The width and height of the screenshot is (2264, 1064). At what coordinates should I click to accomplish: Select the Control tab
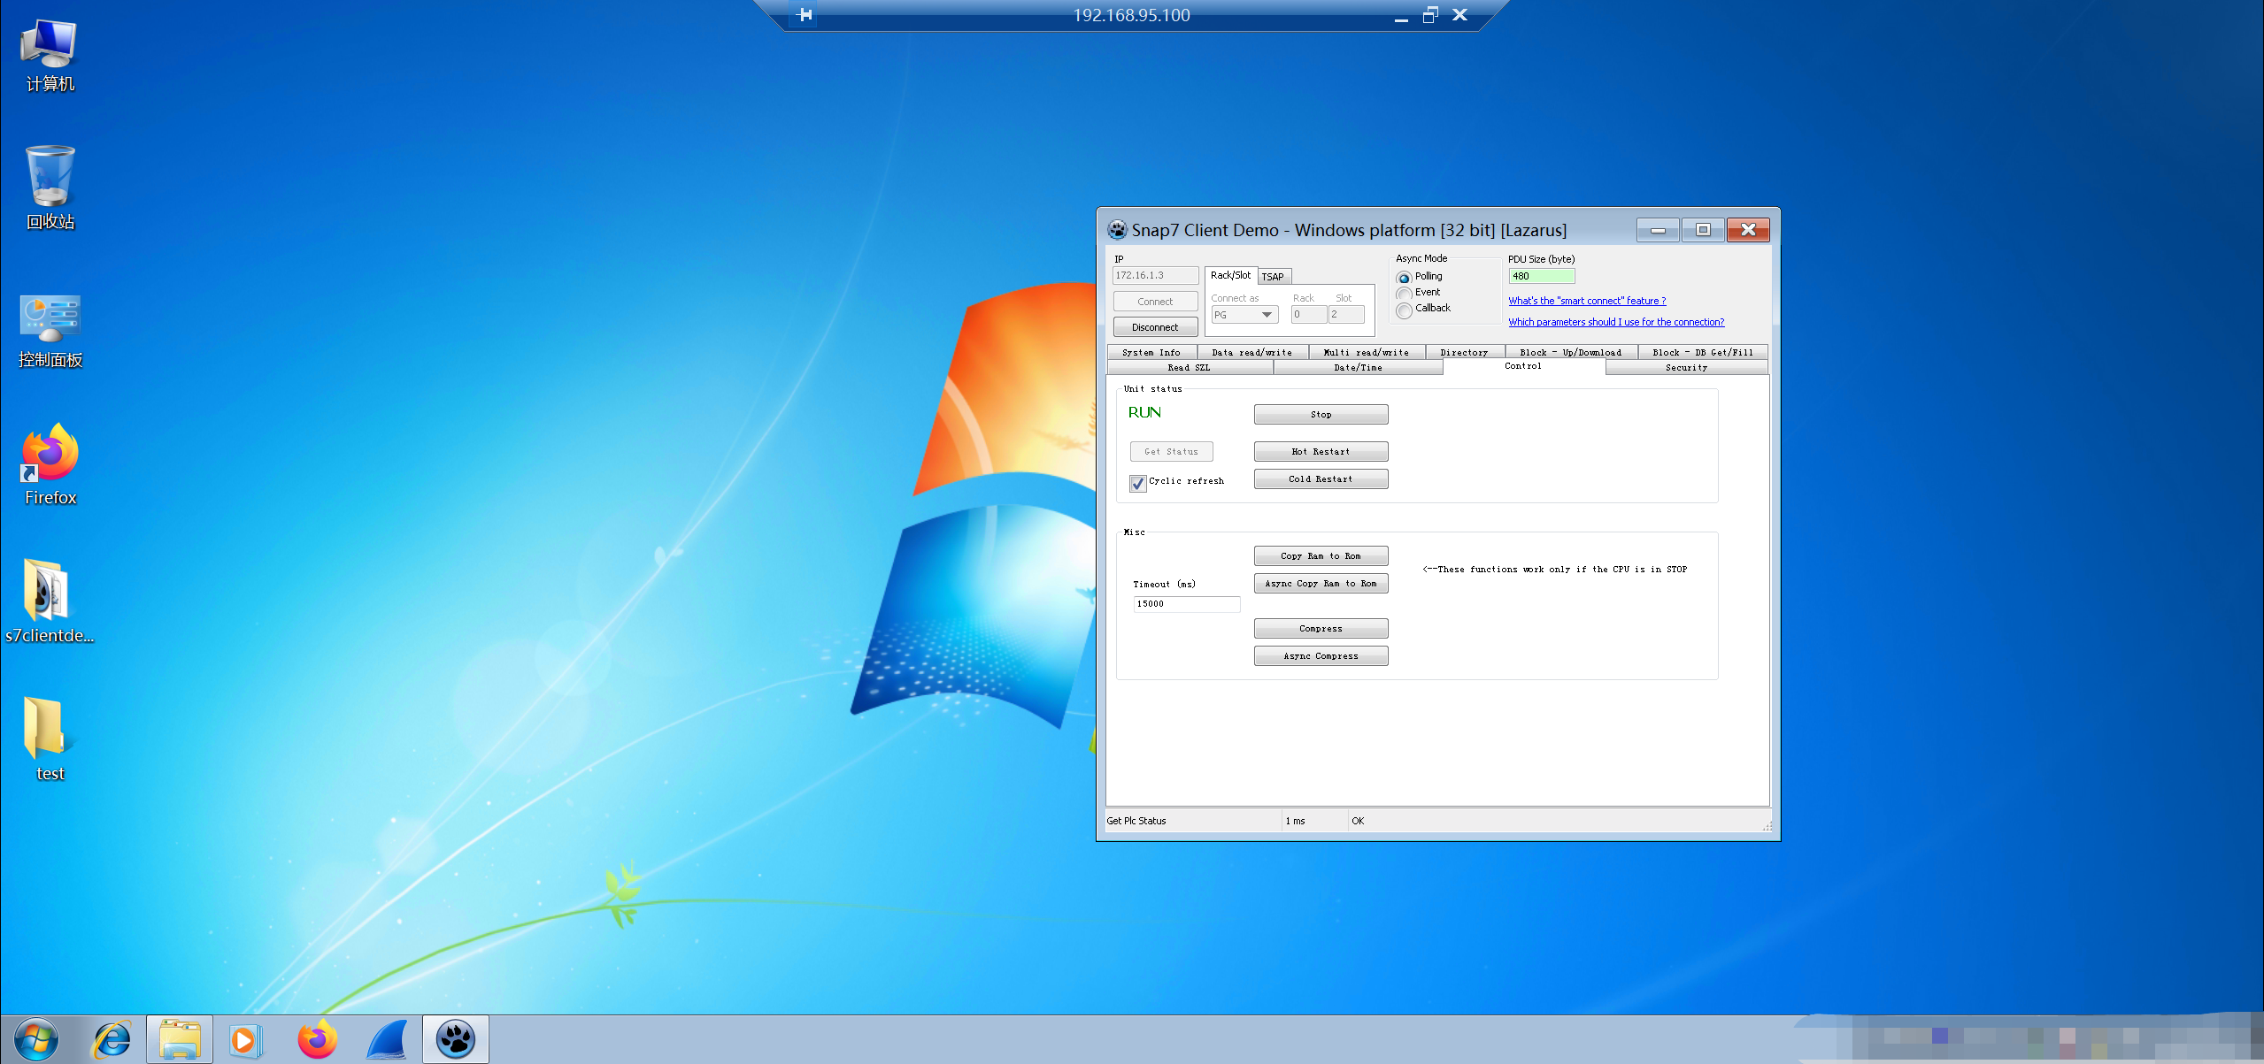pyautogui.click(x=1523, y=366)
